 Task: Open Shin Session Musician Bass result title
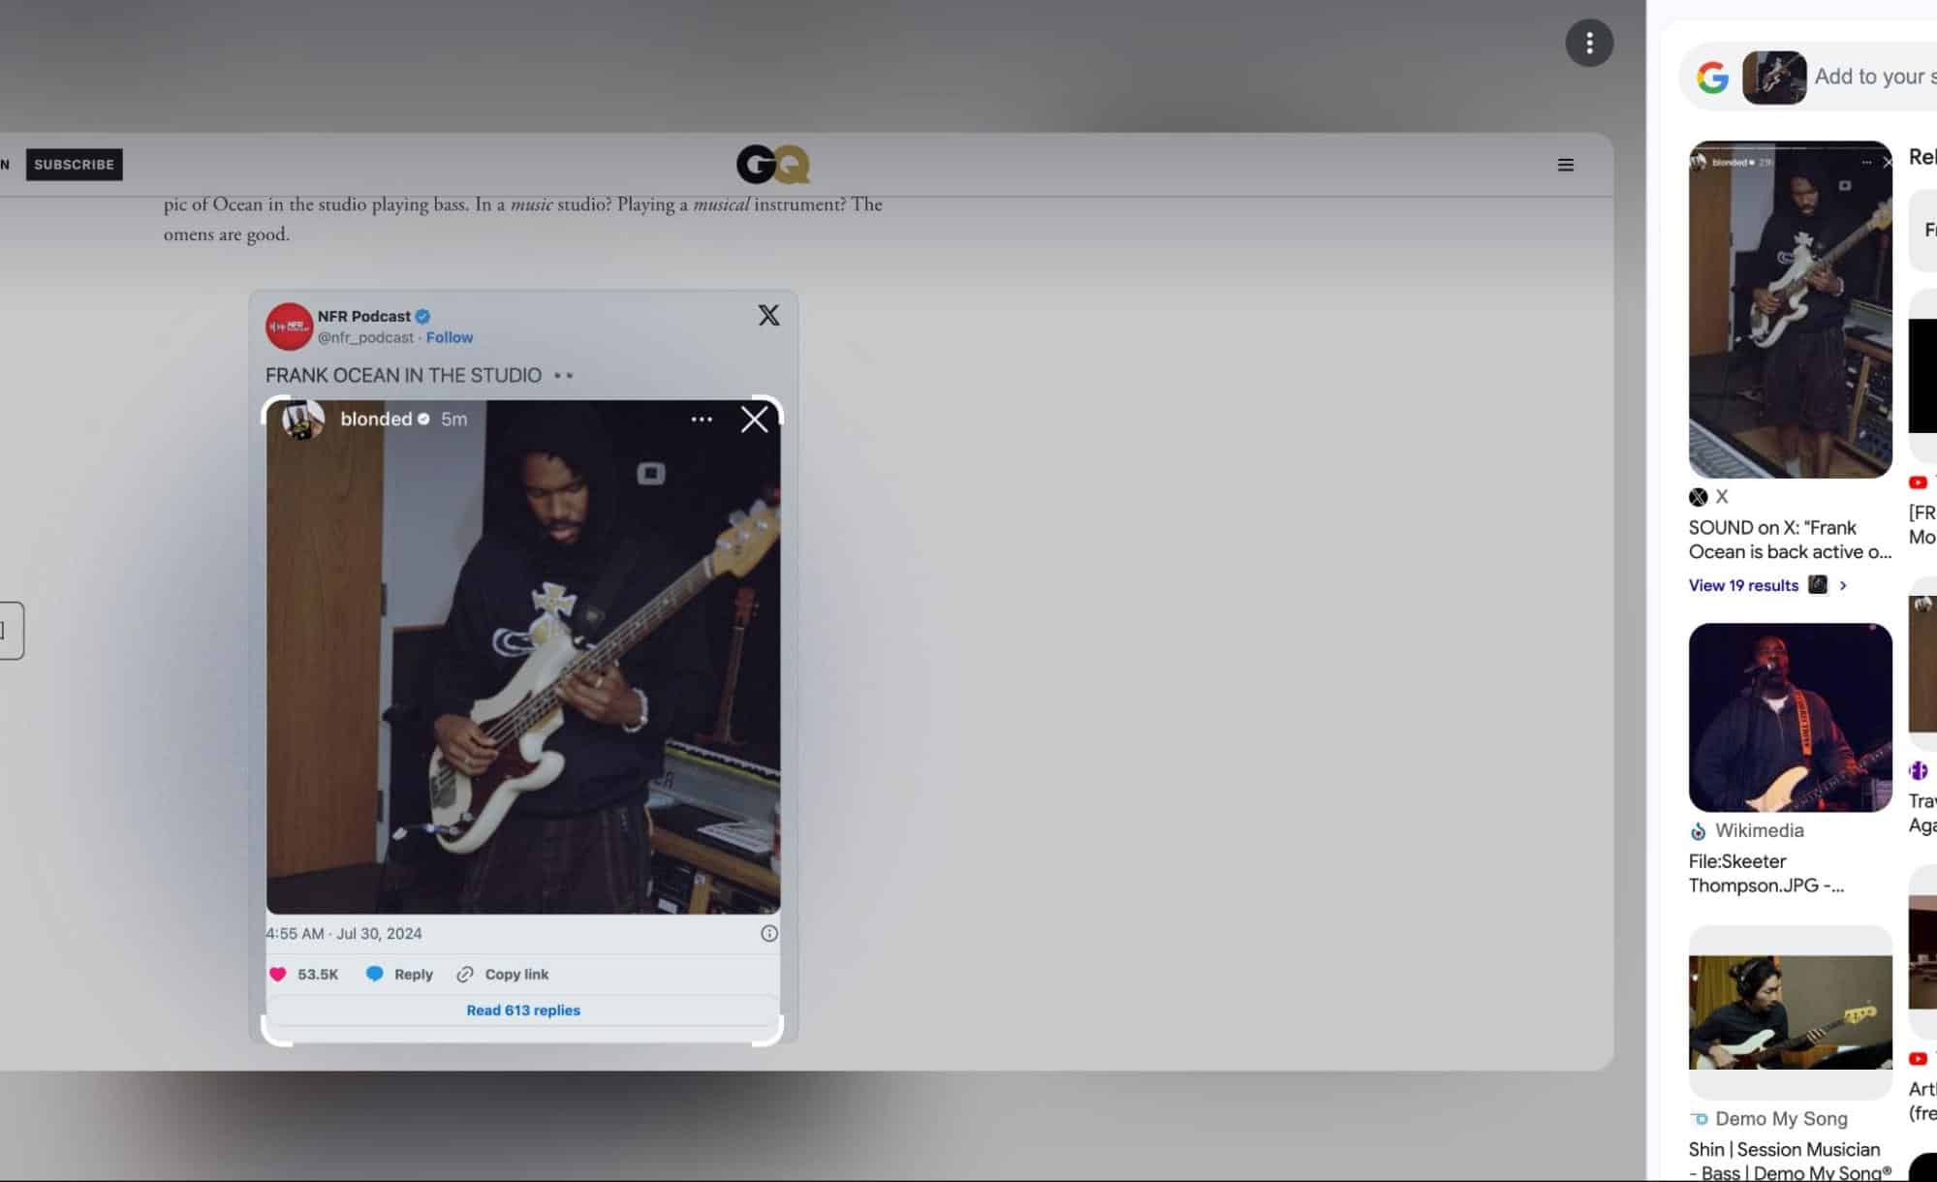click(x=1789, y=1161)
